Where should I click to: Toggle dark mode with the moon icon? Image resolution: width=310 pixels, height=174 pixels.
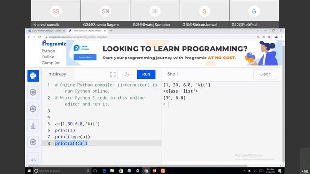pos(127,74)
